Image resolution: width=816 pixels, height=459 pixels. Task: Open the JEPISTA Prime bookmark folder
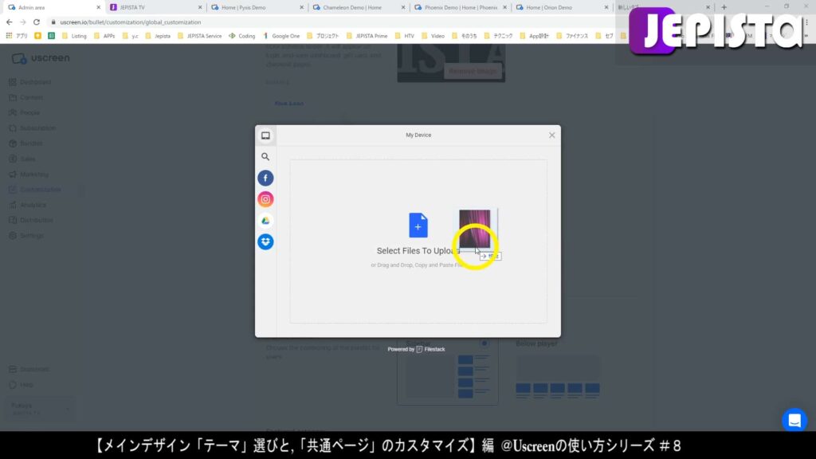coord(367,36)
